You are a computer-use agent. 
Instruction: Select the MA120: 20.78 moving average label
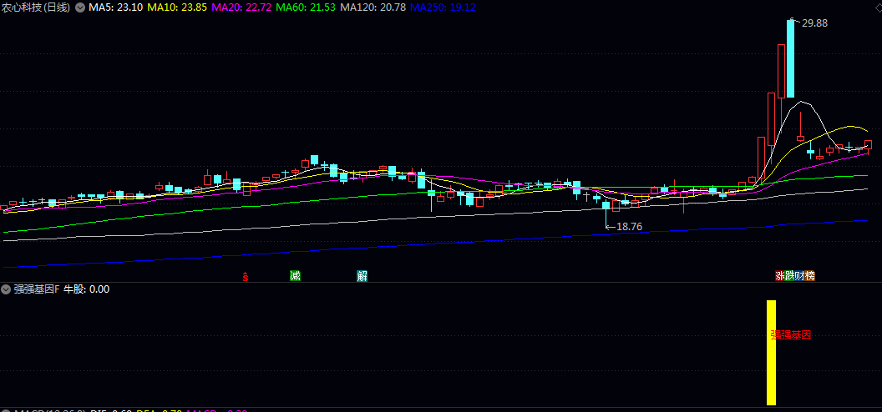pos(374,8)
